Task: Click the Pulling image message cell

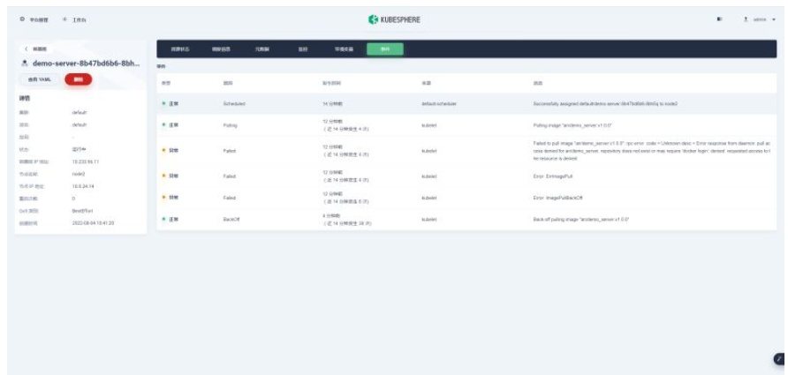Action: pos(572,125)
